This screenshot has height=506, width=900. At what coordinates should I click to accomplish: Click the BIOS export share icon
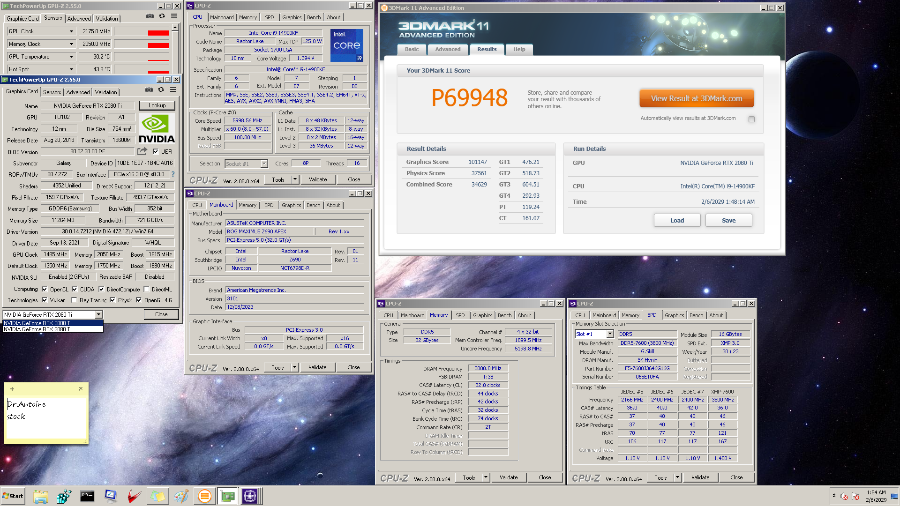point(142,151)
